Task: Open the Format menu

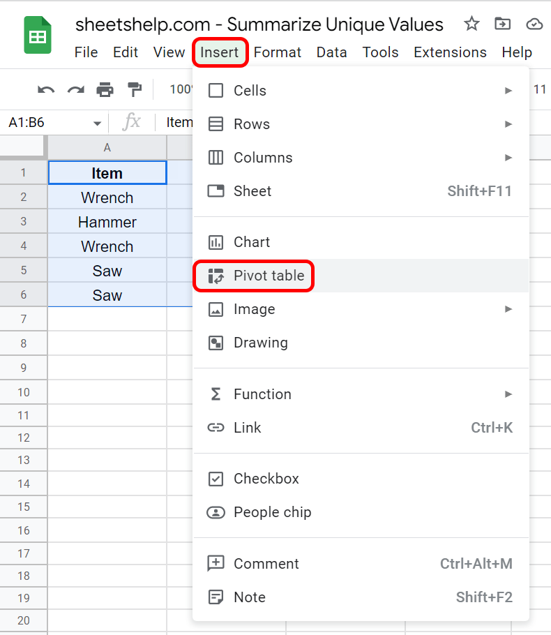Action: [278, 52]
